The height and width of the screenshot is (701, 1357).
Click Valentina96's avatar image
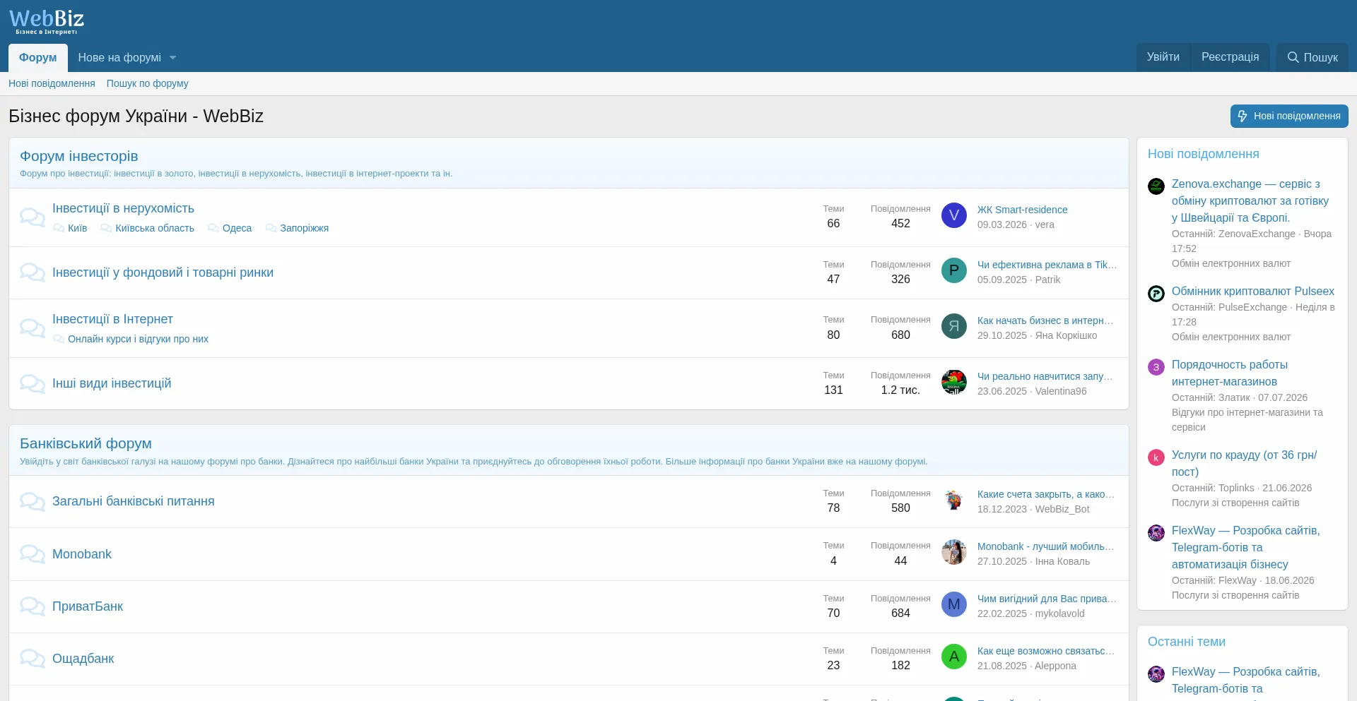(x=954, y=382)
